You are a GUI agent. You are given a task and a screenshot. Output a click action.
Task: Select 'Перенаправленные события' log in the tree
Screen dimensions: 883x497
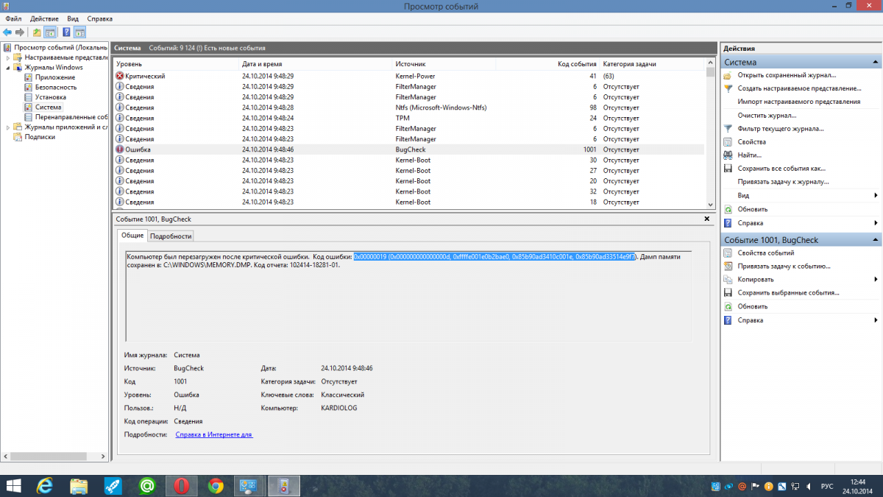(x=71, y=117)
